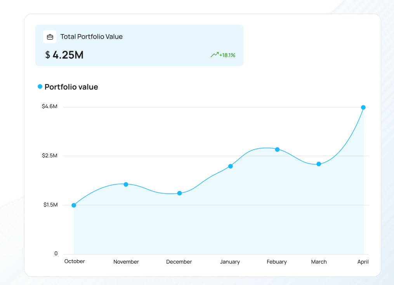Select the December data point on chart
The image size is (394, 285).
pos(179,193)
